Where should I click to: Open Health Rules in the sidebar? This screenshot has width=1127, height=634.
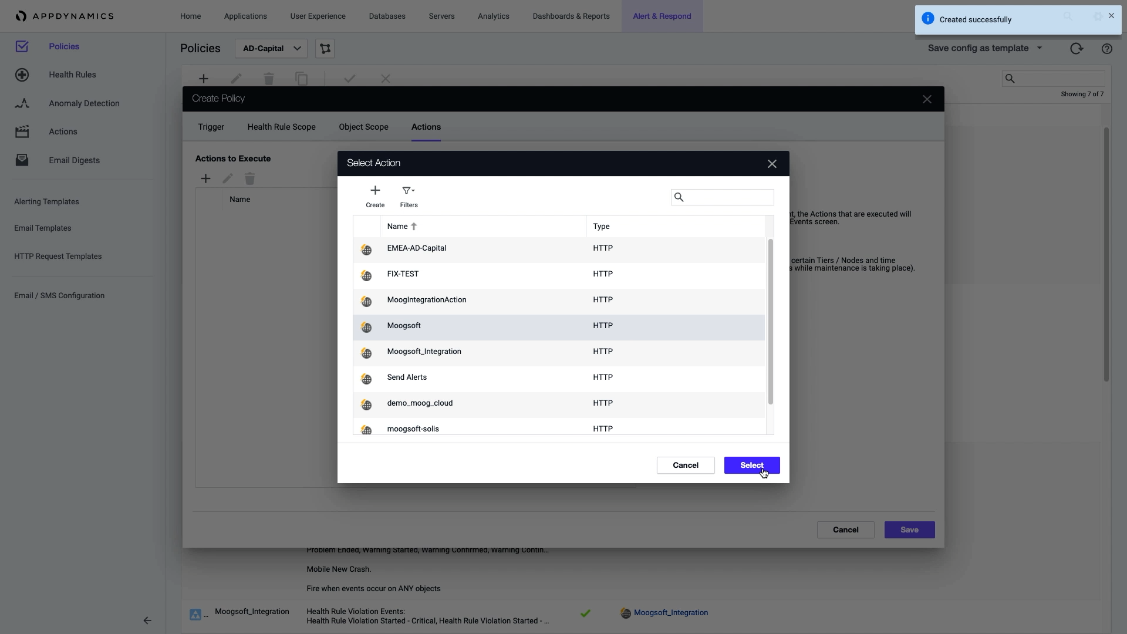(x=72, y=75)
